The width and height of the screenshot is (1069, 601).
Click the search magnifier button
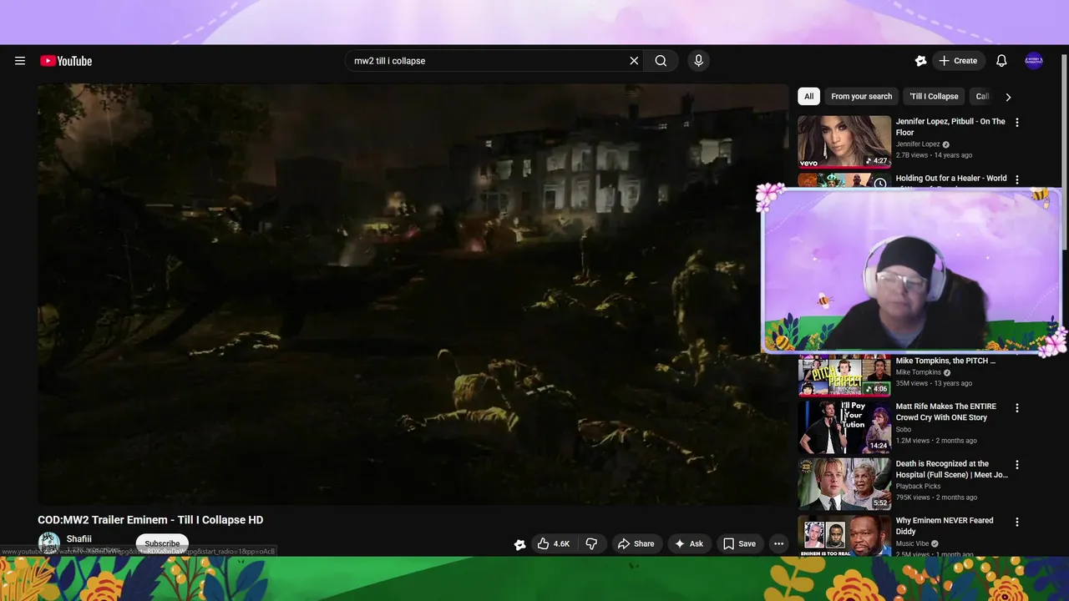(661, 61)
